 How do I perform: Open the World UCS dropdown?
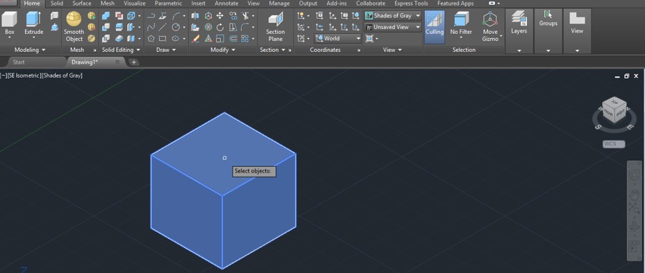(x=337, y=38)
